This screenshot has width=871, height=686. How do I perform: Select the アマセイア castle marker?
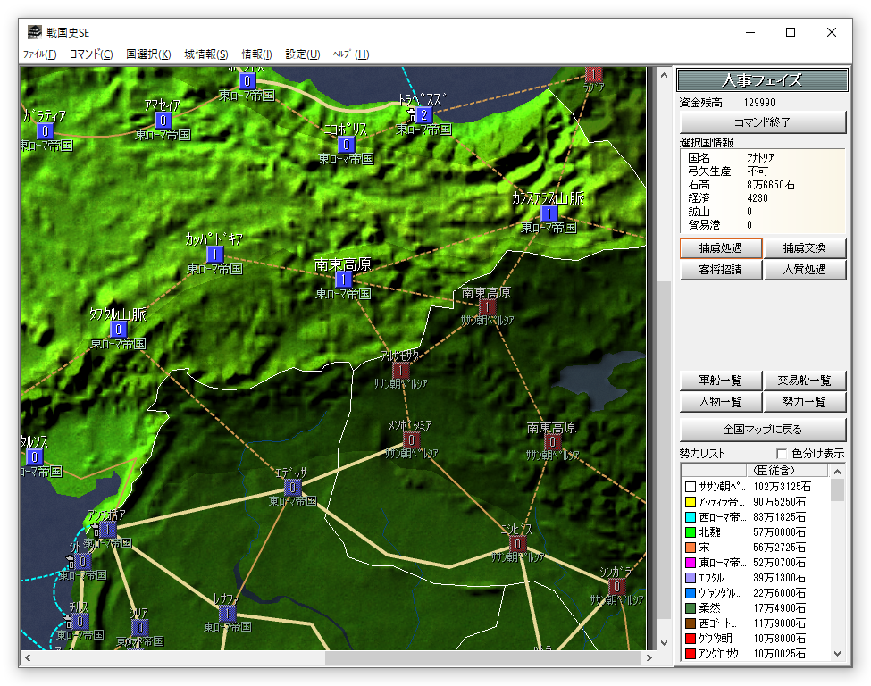pyautogui.click(x=163, y=121)
